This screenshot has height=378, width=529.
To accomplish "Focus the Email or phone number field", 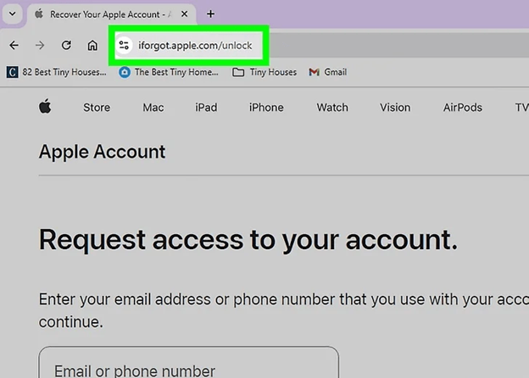I will pyautogui.click(x=188, y=362).
